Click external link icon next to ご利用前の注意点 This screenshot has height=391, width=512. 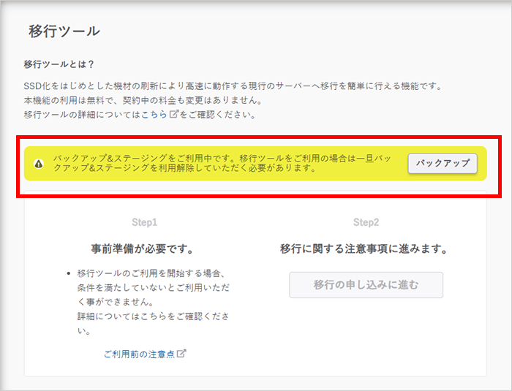181,354
